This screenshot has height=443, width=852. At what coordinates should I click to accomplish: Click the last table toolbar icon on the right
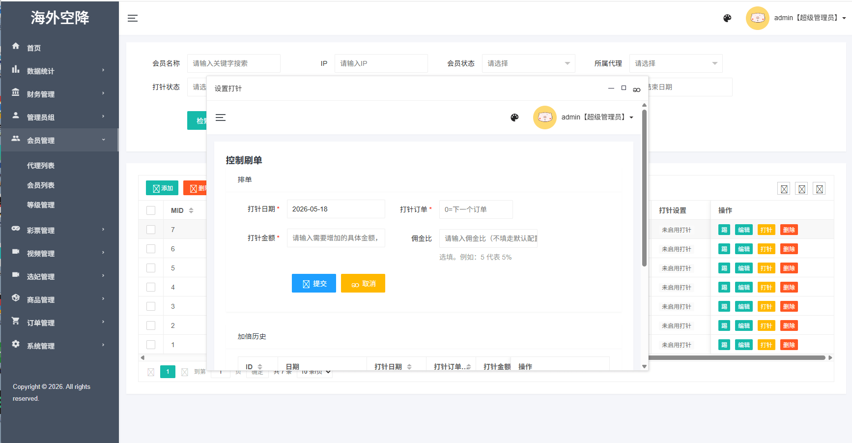820,189
